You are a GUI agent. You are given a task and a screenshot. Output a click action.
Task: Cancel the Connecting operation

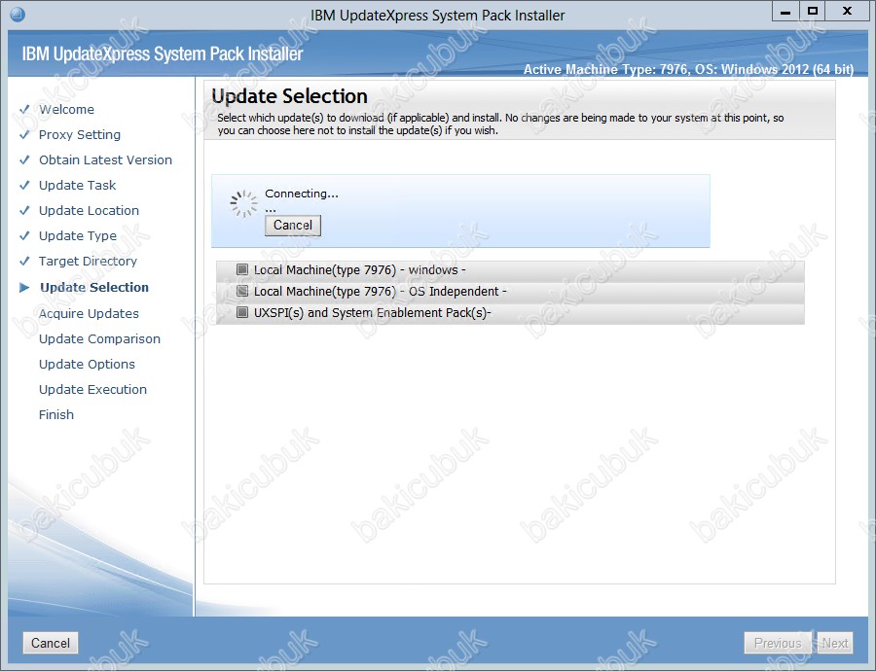(293, 225)
